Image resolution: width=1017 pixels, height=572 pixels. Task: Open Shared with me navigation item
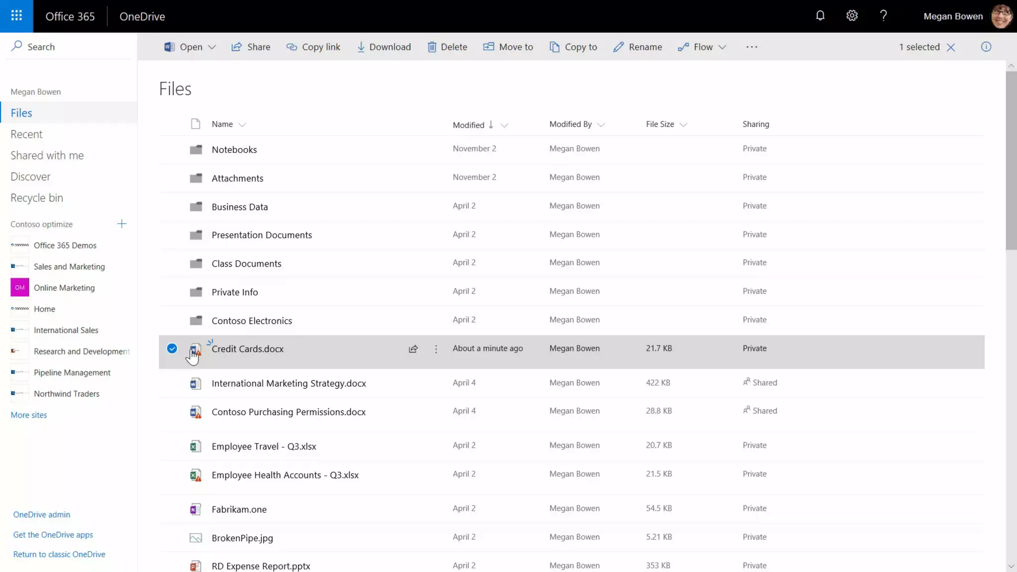click(x=47, y=155)
